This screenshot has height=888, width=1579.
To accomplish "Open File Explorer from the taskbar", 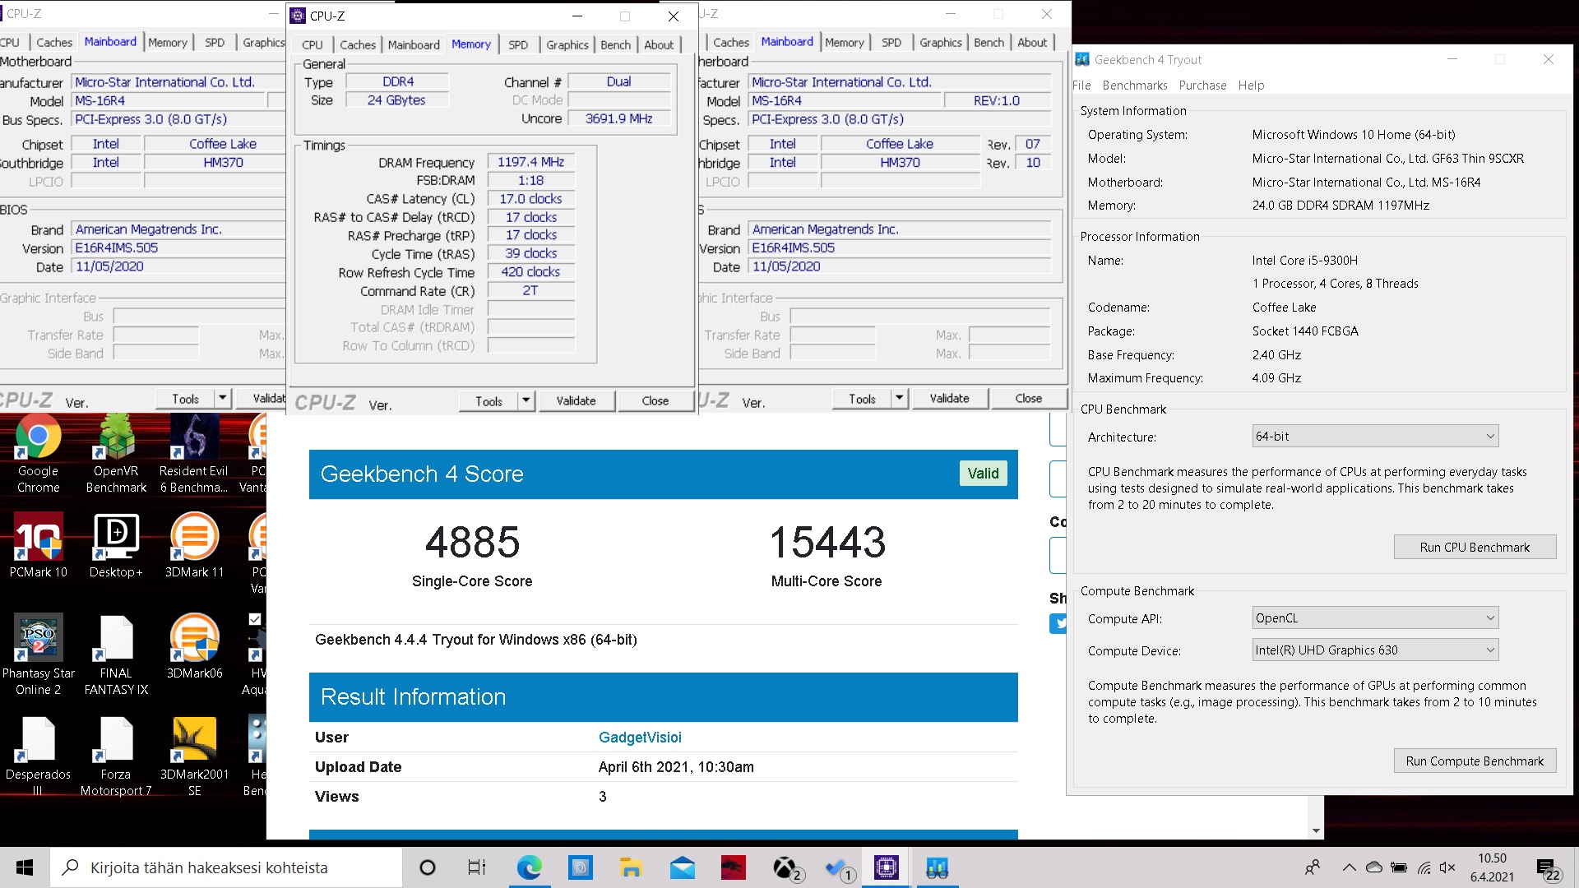I will (631, 867).
